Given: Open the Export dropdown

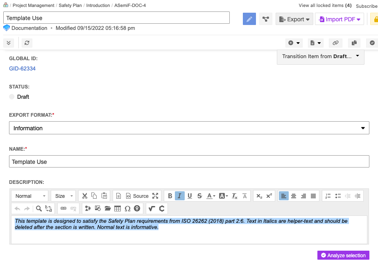Looking at the screenshot, I should (x=294, y=19).
